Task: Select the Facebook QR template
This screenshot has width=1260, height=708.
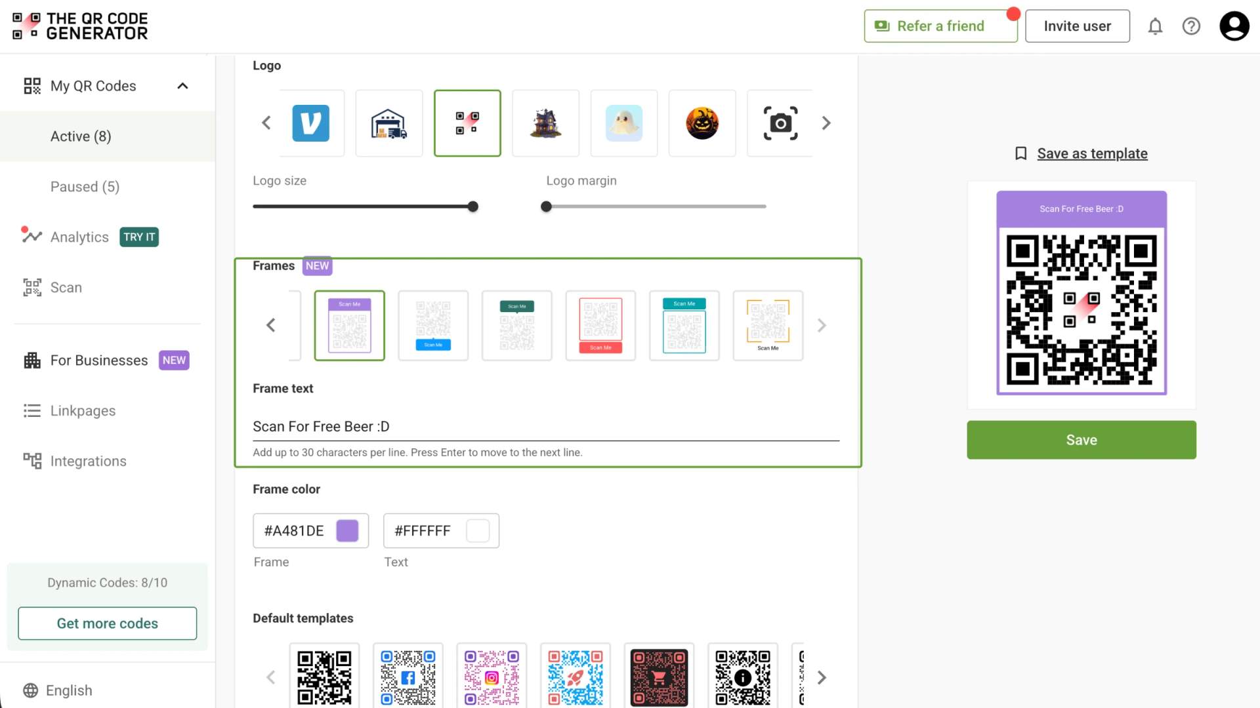Action: pos(408,676)
